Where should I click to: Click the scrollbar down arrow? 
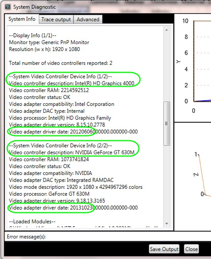pyautogui.click(x=167, y=224)
